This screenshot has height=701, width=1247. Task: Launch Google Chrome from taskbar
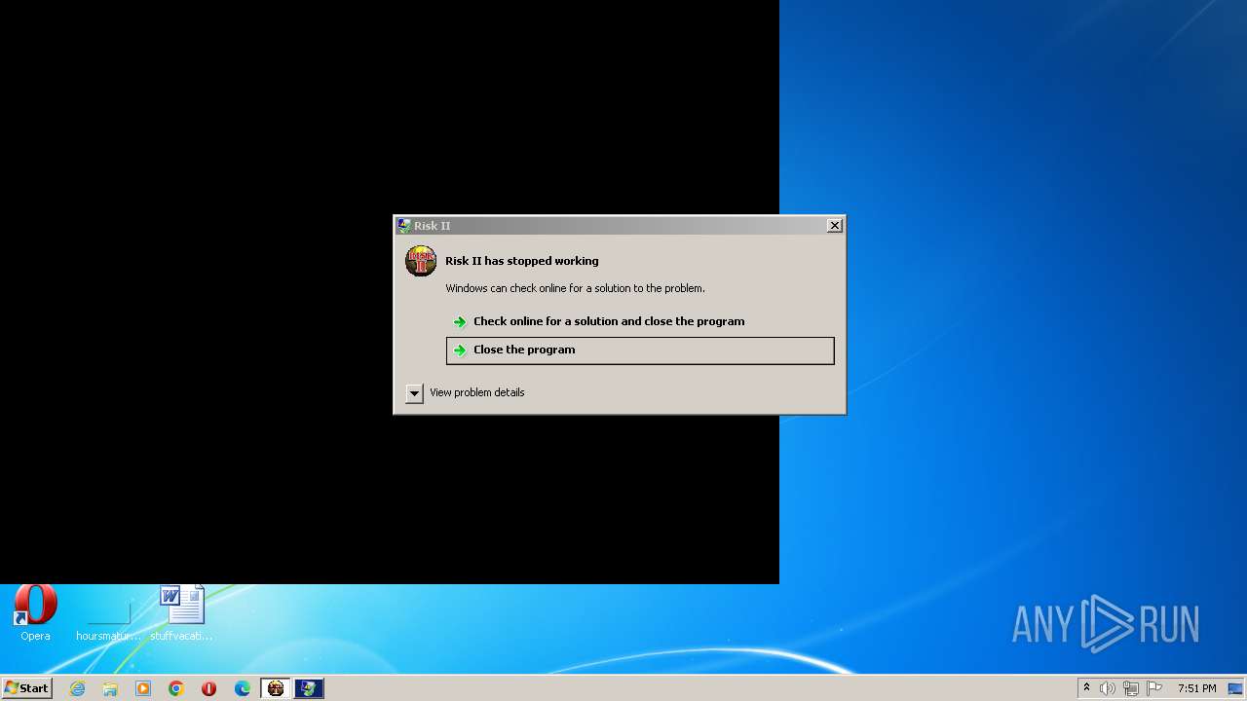(176, 688)
